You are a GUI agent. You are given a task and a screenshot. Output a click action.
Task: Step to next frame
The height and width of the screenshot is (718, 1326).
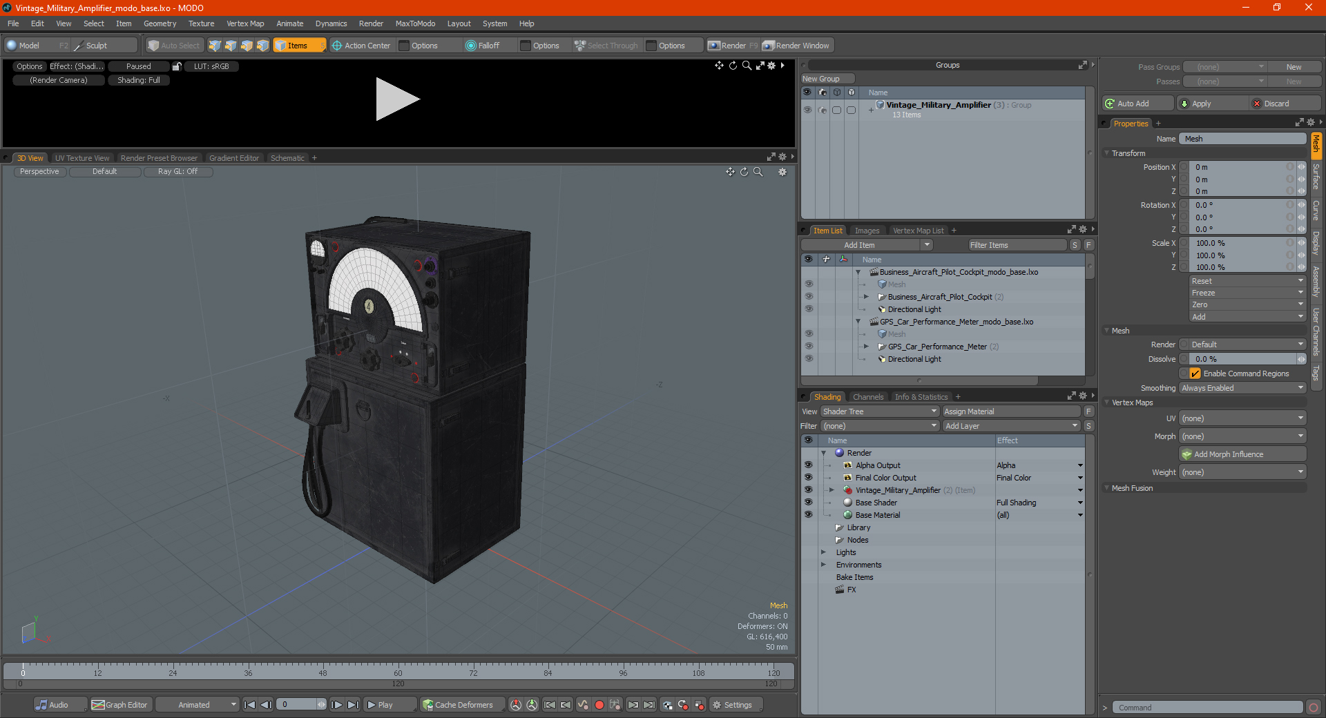337,705
